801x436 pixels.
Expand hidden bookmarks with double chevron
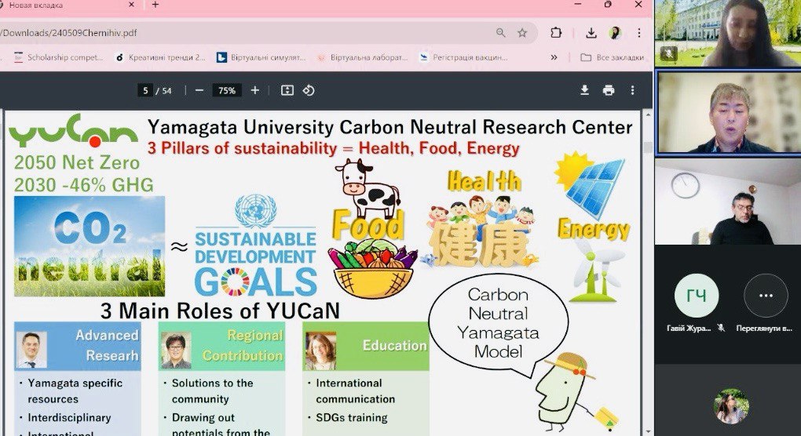point(554,57)
